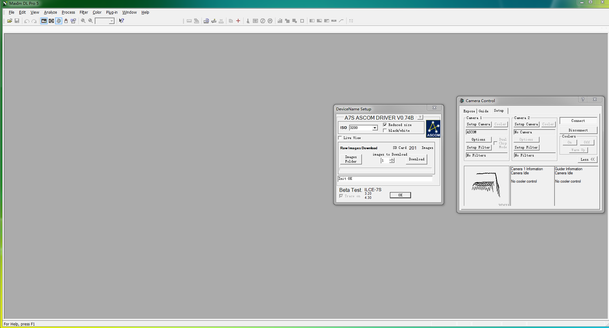Click the Zoom Out magnifier icon

(x=90, y=21)
